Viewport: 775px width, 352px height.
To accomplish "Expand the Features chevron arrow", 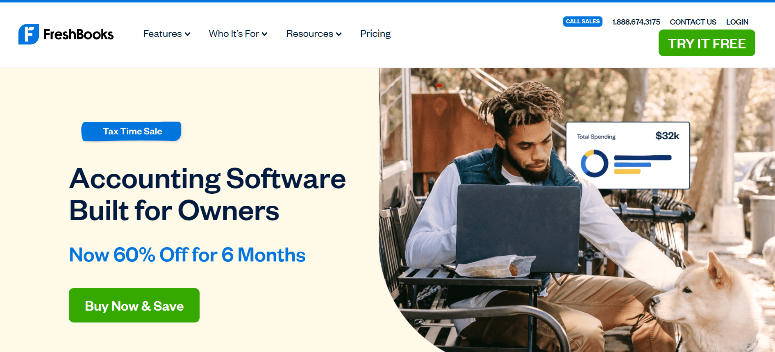I will [188, 34].
